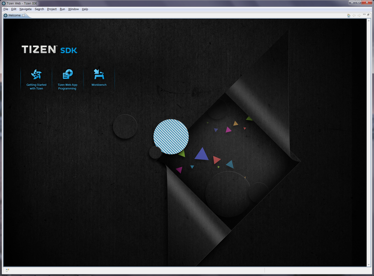Open the Run menu

coord(62,9)
